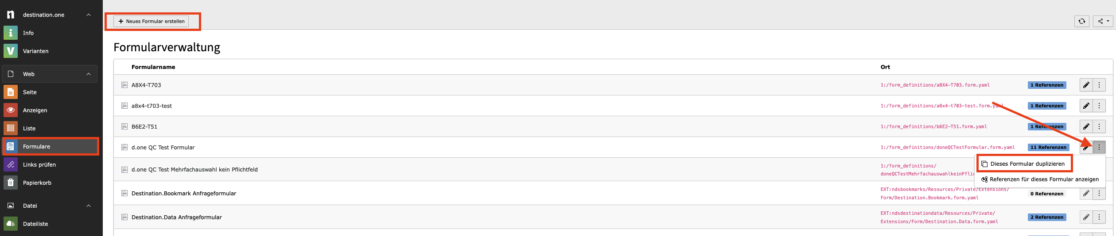This screenshot has height=236, width=1116.
Task: Open the three-dot menu for B6E2-T51
Action: [1099, 127]
